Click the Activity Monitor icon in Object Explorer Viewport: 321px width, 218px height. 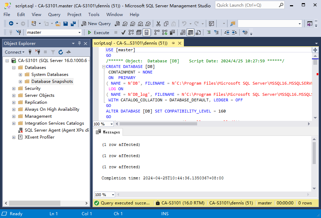click(68, 52)
